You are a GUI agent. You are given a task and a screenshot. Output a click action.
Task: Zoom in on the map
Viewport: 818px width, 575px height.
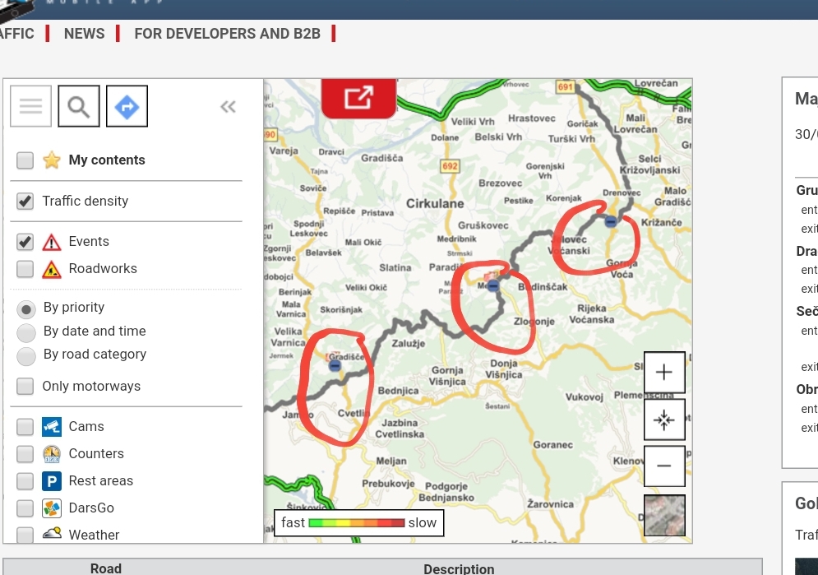664,372
